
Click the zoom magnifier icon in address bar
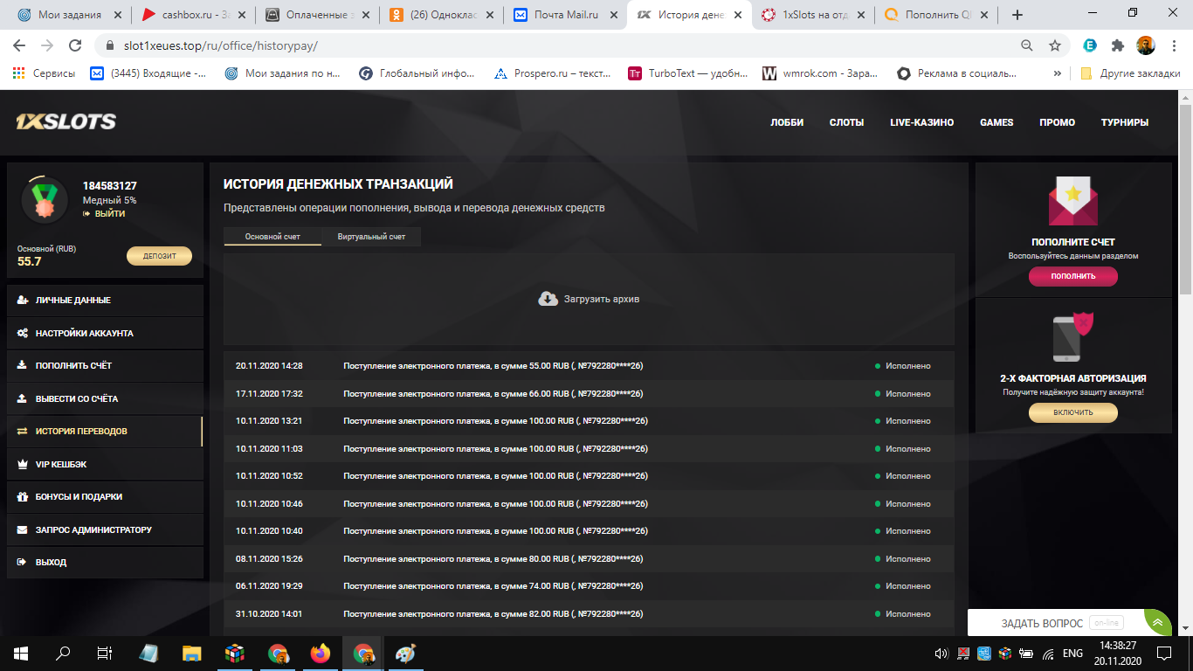click(x=1027, y=45)
